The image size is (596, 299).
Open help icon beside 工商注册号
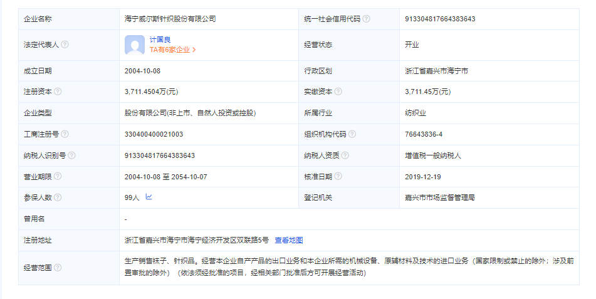click(65, 134)
